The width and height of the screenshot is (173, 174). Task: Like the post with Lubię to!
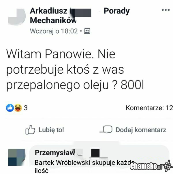pos(45,130)
